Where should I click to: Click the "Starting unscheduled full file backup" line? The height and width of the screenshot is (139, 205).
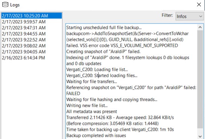104,28
